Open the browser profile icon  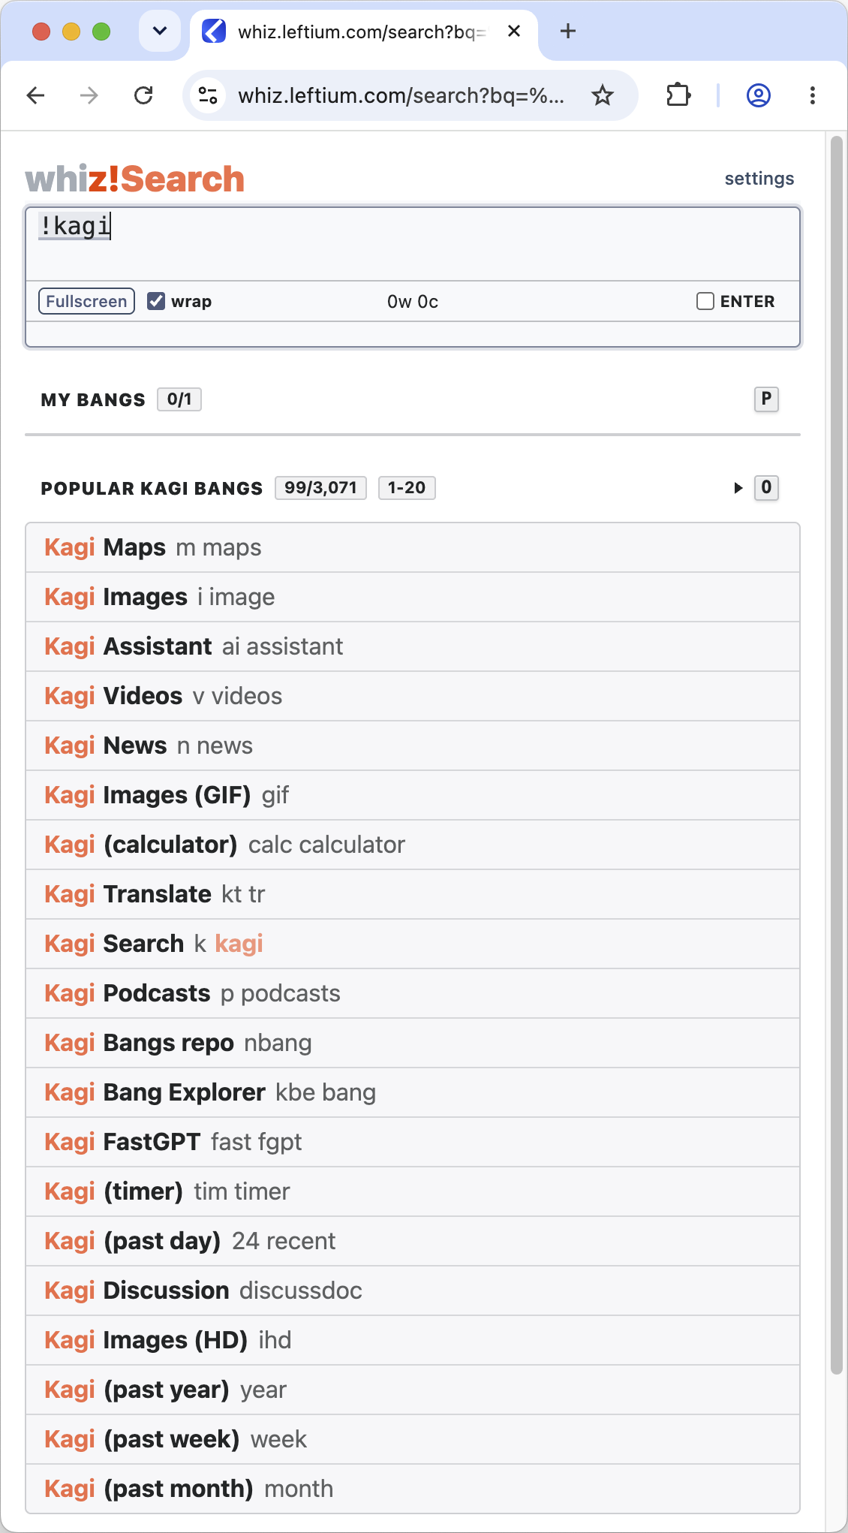point(759,95)
